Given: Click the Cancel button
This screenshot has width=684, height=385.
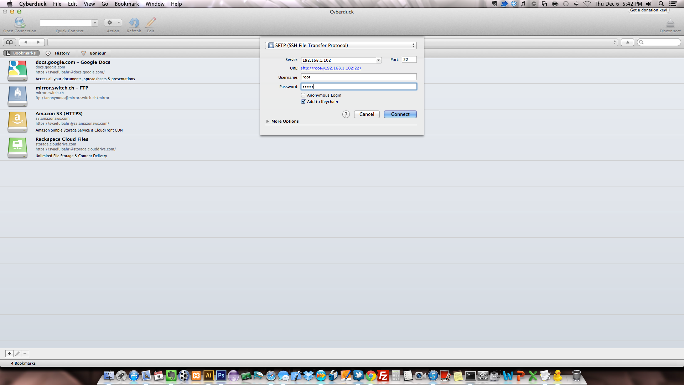Looking at the screenshot, I should (367, 114).
